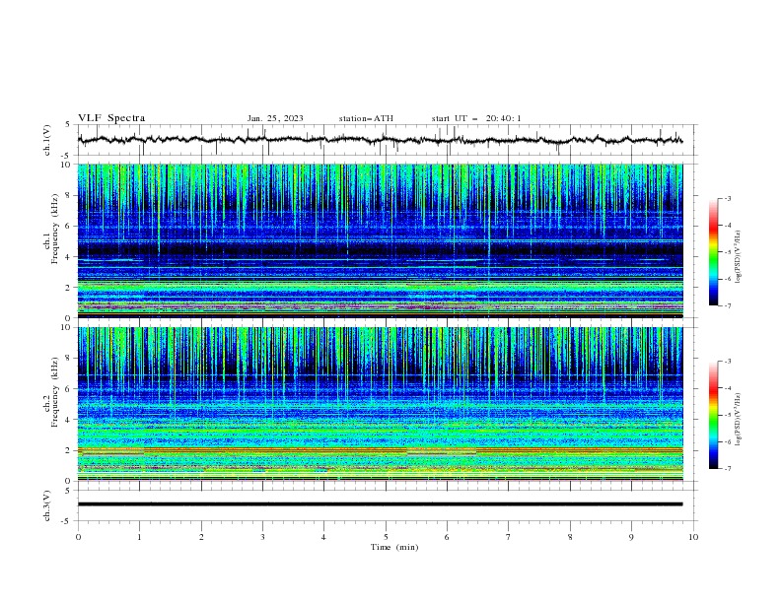Viewport: 781px width, 603px height.
Task: Click the 'ch.1(V)' waveform axis label
Action: coord(47,140)
